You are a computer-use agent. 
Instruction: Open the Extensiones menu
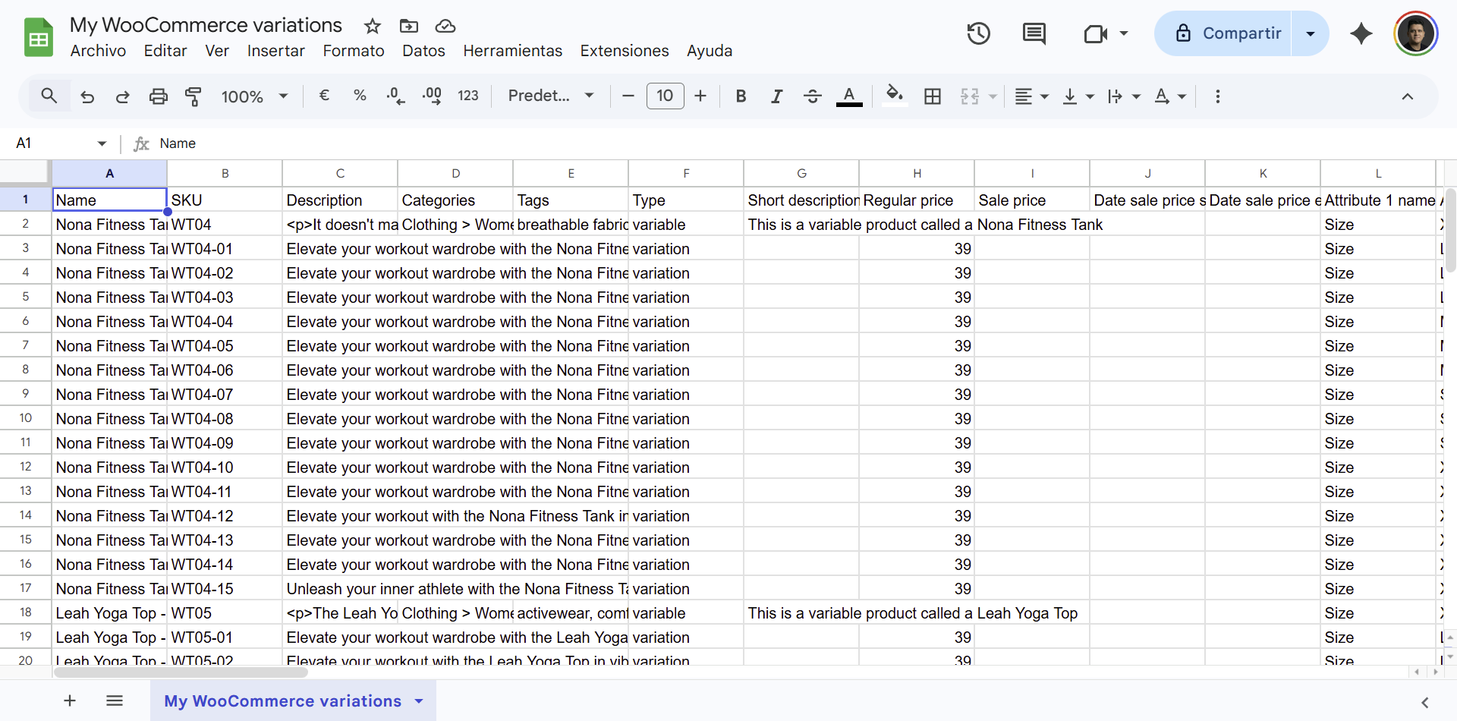(x=624, y=51)
